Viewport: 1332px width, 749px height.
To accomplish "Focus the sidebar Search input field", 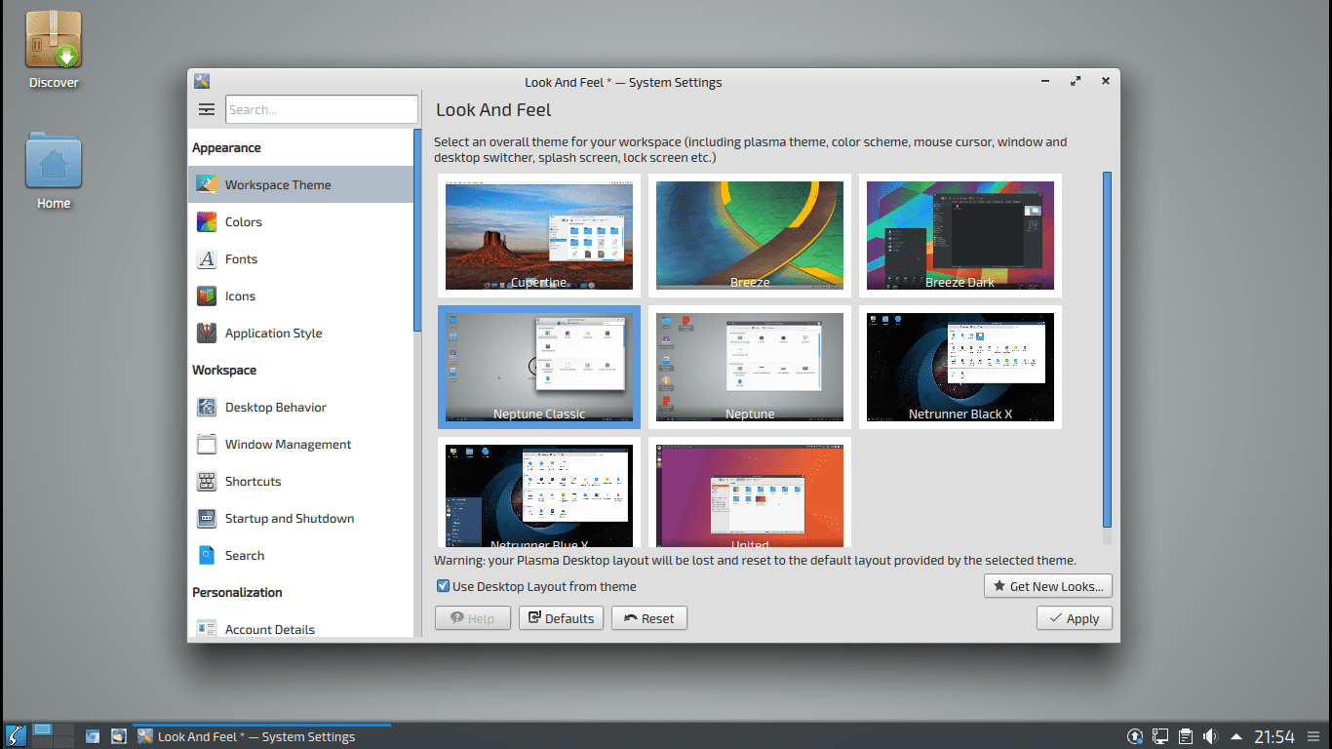I will tap(322, 109).
